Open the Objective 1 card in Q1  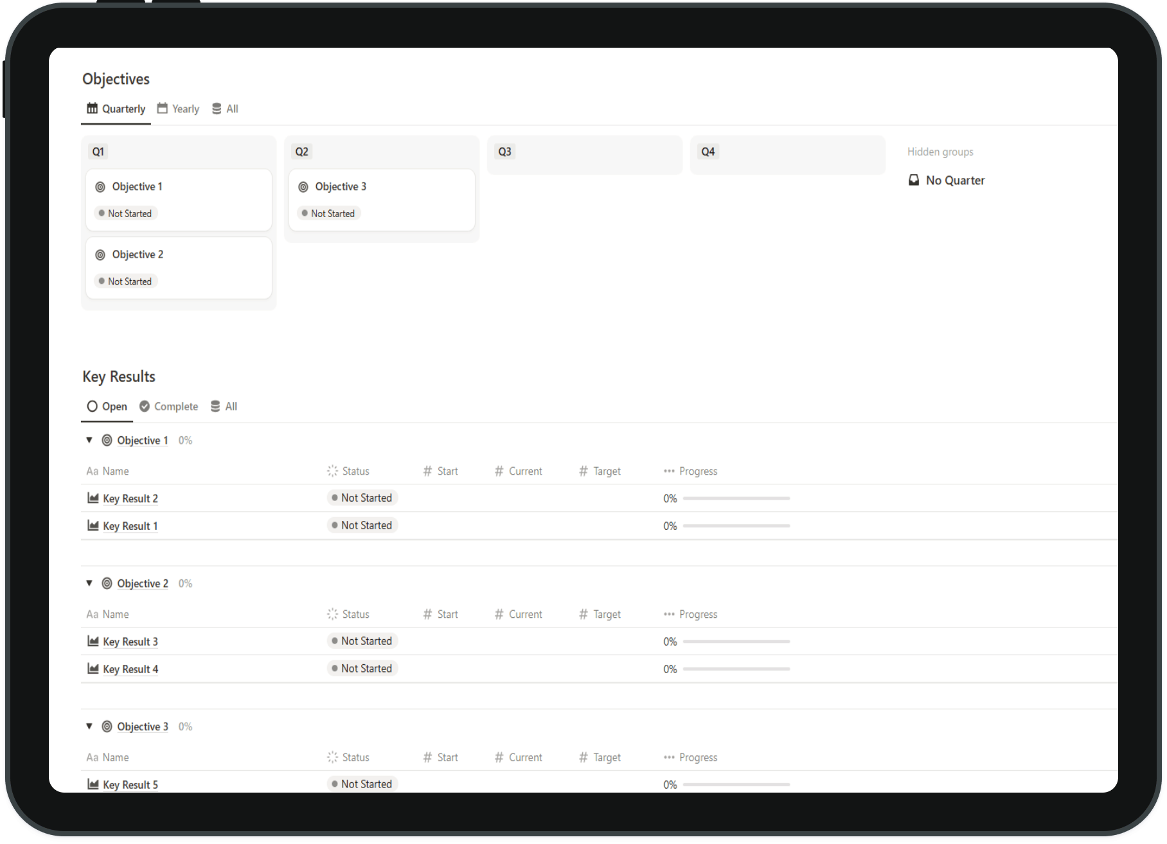[x=179, y=200]
